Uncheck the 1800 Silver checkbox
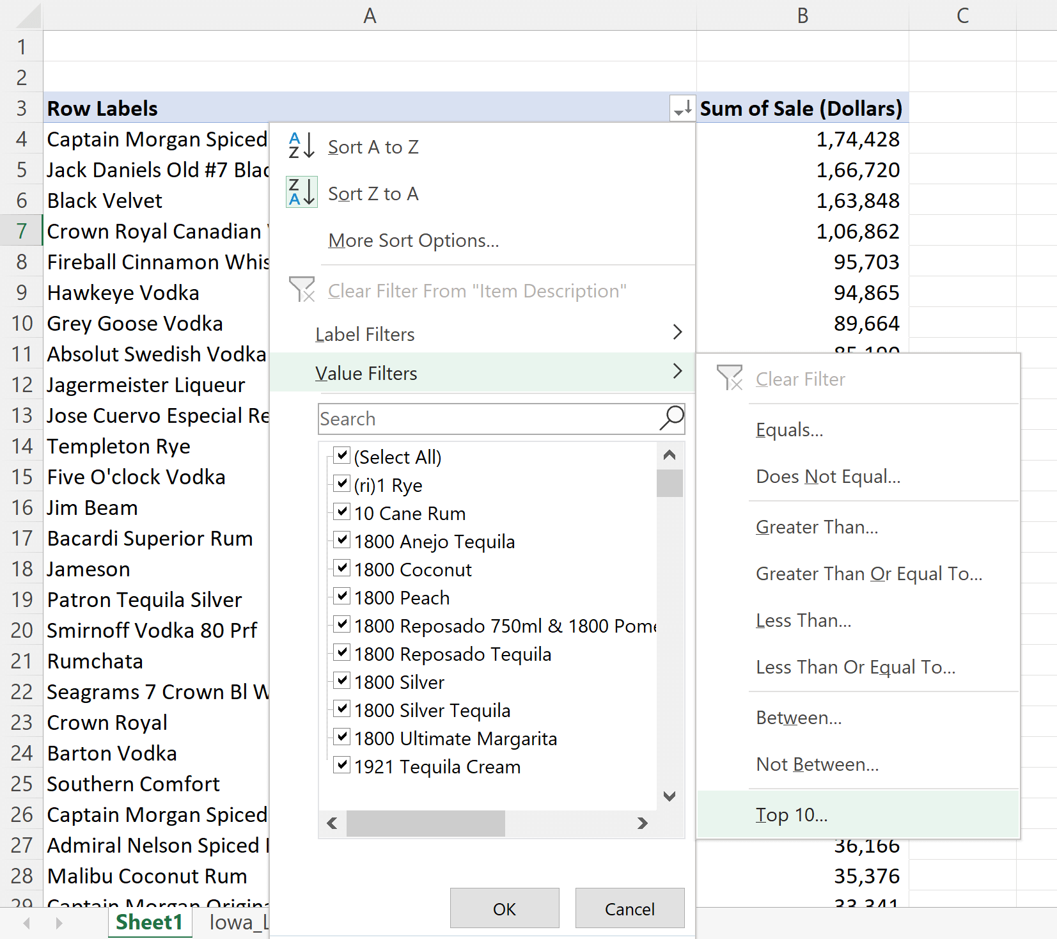1057x939 pixels. click(x=342, y=681)
